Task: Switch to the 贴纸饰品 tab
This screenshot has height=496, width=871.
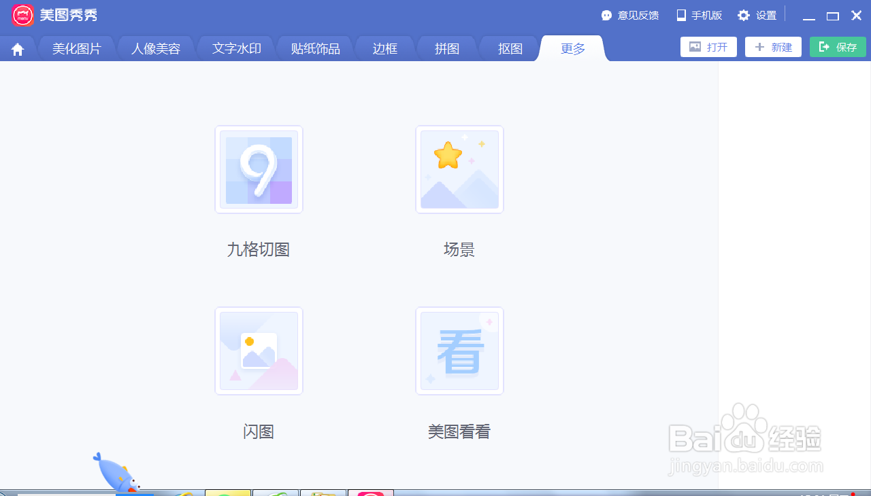Action: [315, 49]
